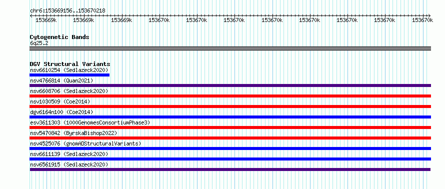The height and width of the screenshot is (189, 445).
Task: Open the nsv4766814 (Quan2021) variant label
Action: click(x=61, y=80)
